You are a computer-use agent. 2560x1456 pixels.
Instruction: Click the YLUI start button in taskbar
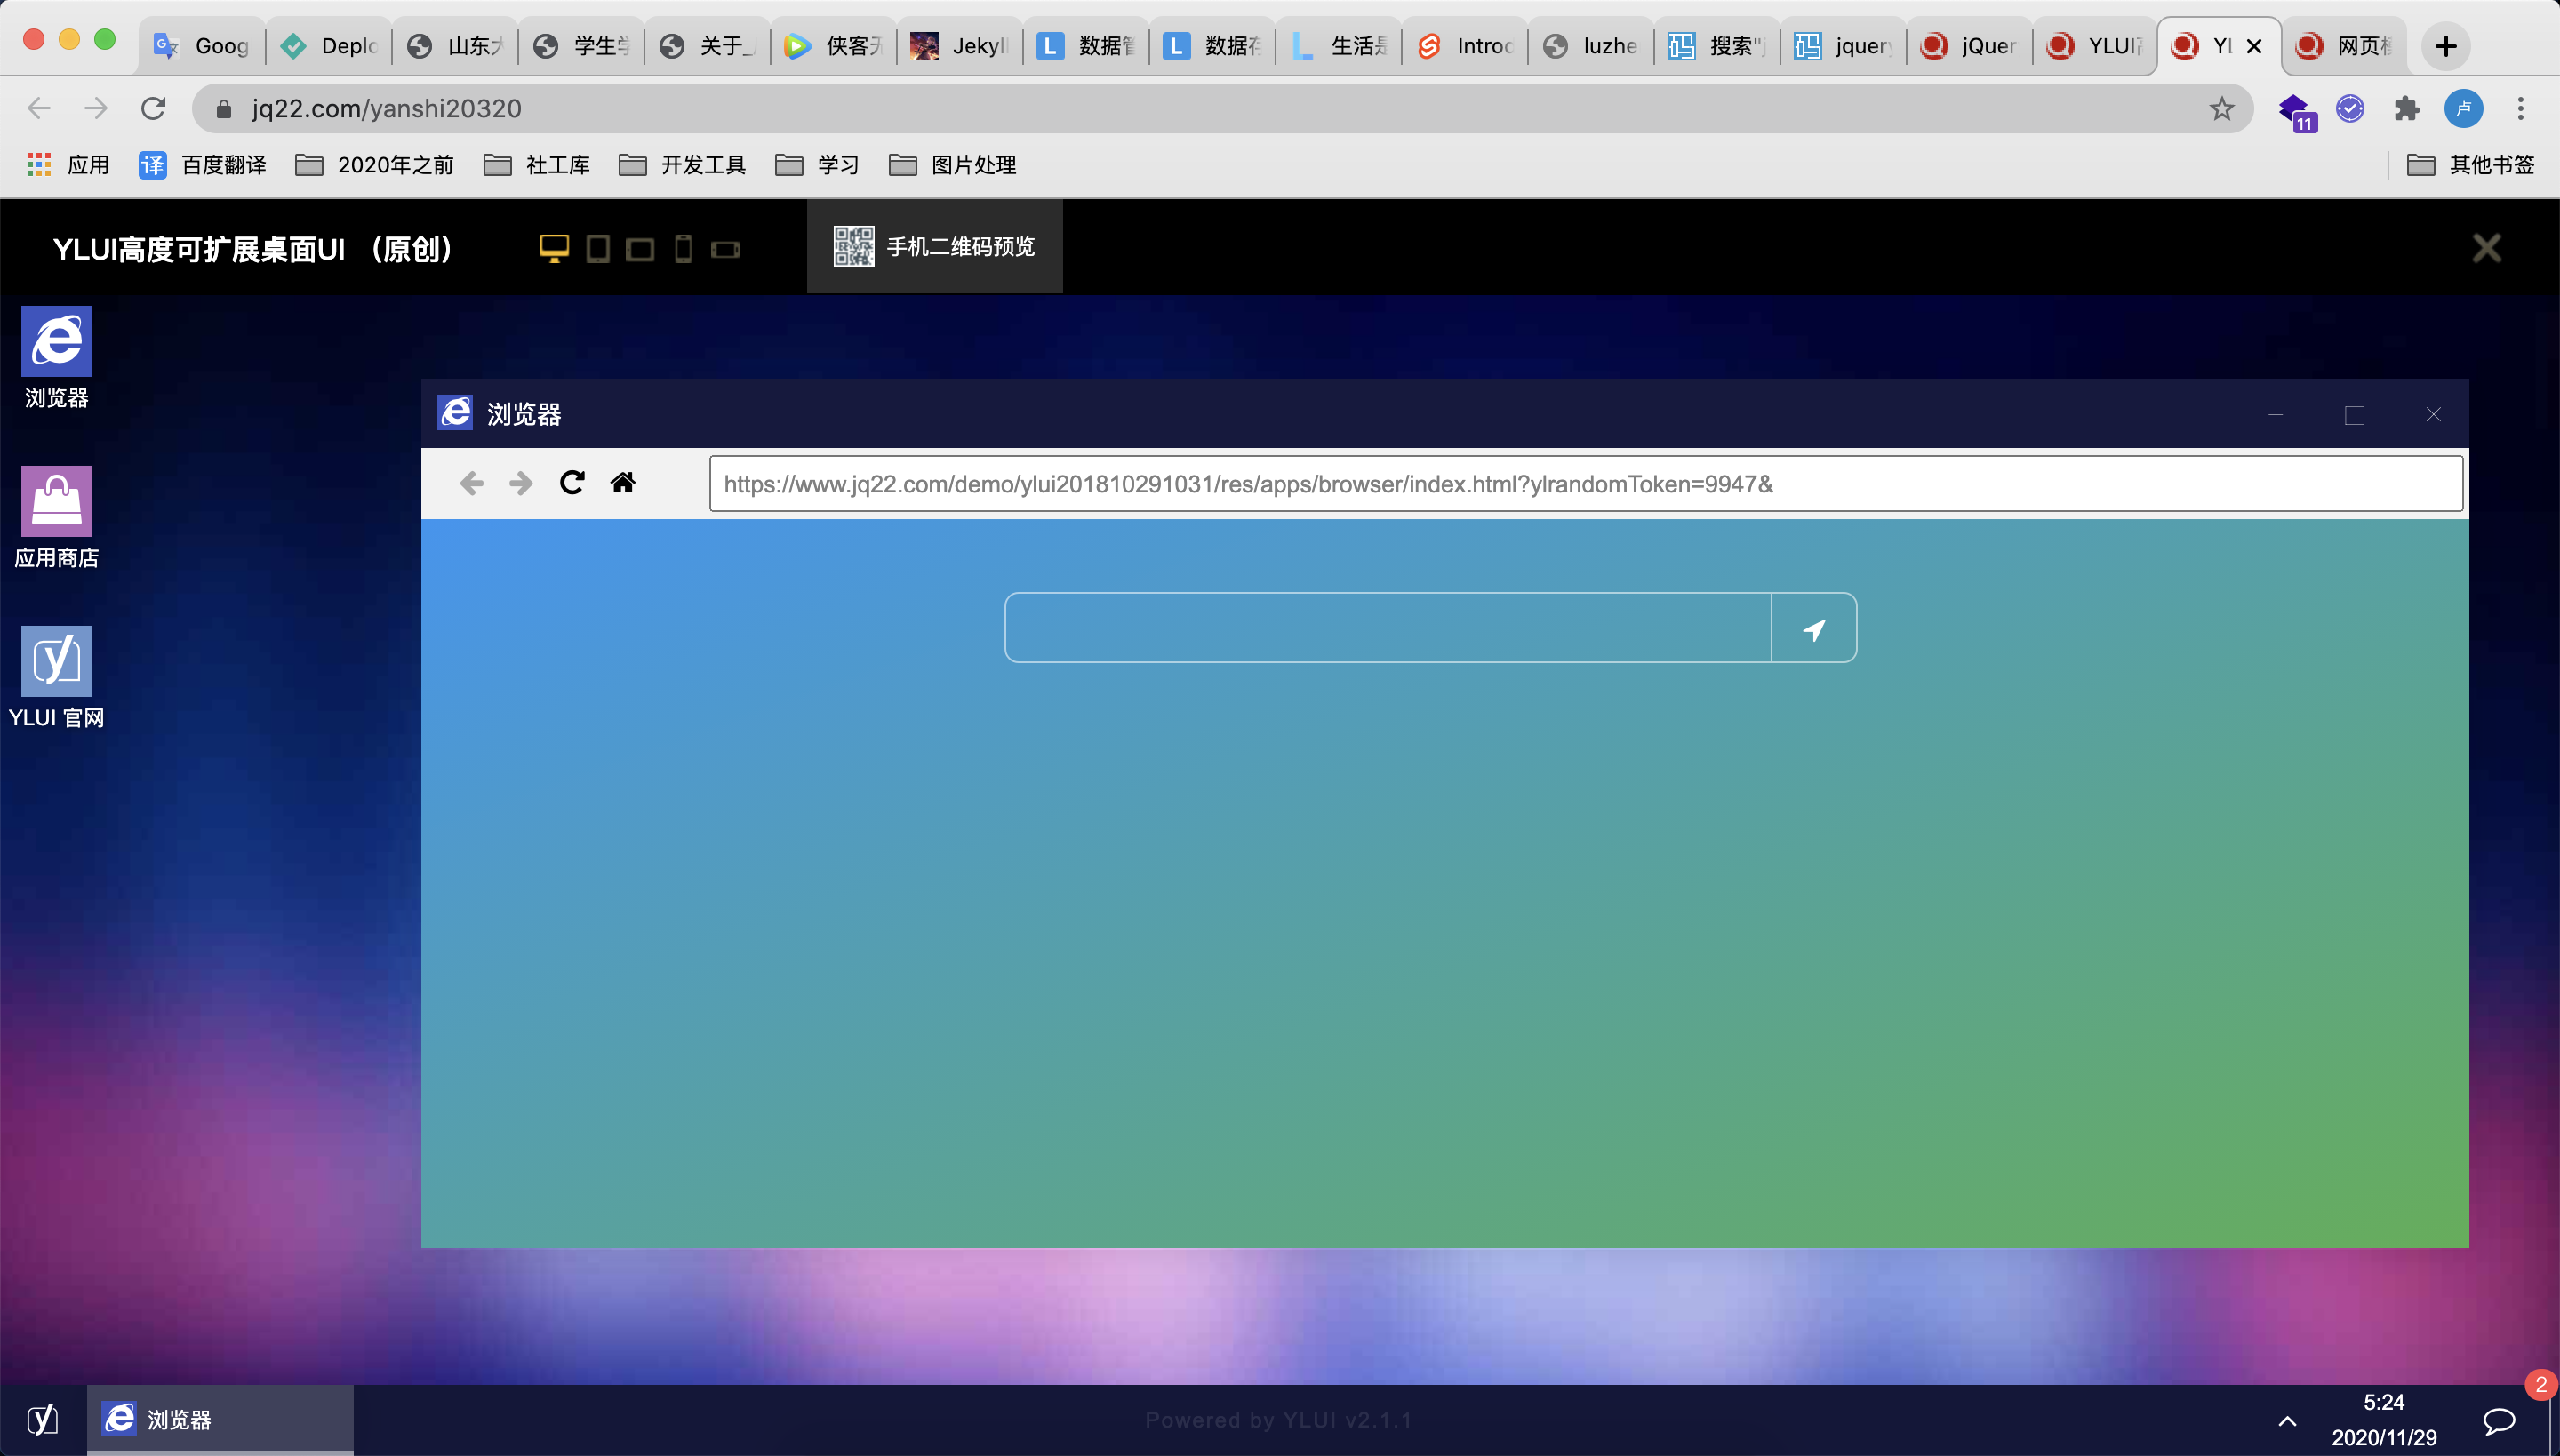[42, 1419]
